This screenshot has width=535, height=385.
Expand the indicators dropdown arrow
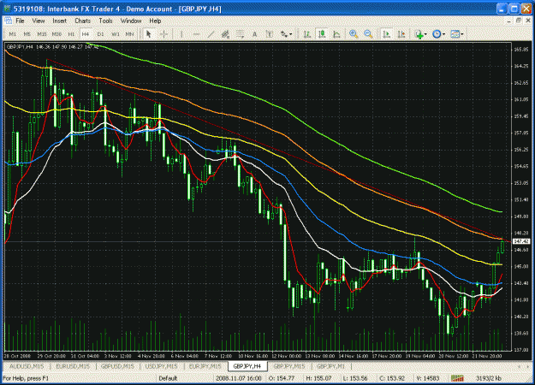coord(425,34)
